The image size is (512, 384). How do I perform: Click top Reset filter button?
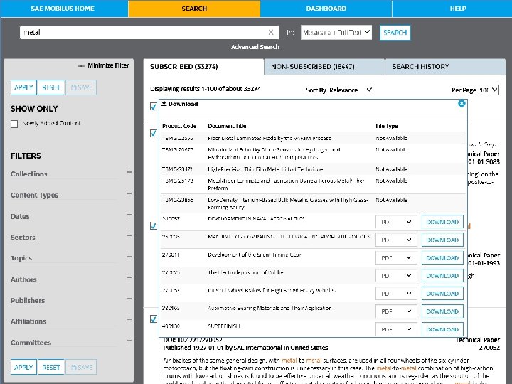51,87
